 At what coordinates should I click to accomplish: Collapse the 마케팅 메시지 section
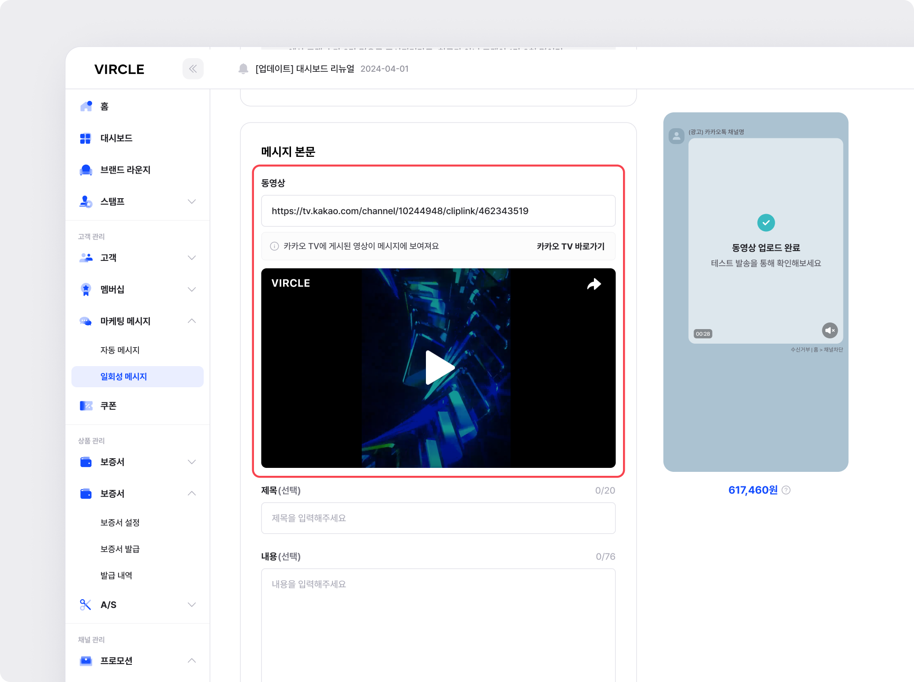[191, 321]
